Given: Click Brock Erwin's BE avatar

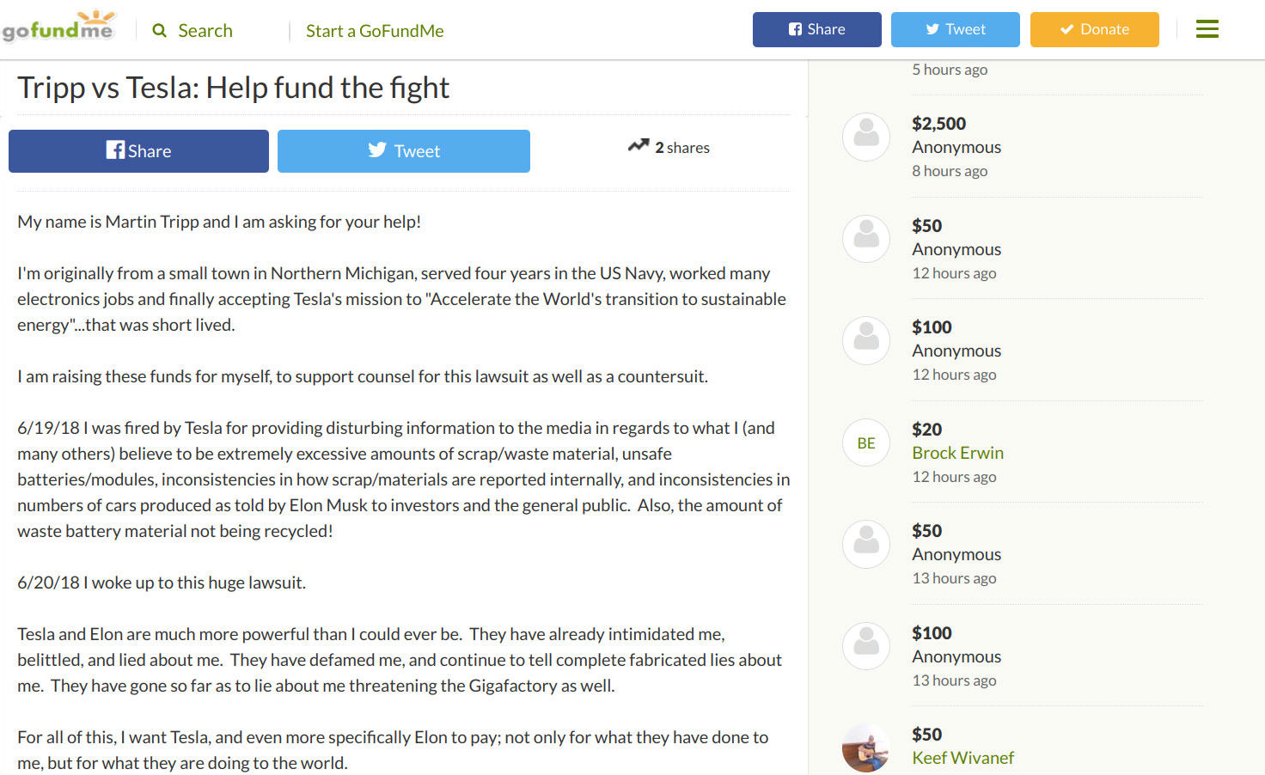Looking at the screenshot, I should 866,443.
